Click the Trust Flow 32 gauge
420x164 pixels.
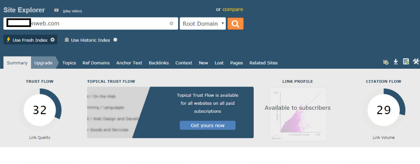40,110
